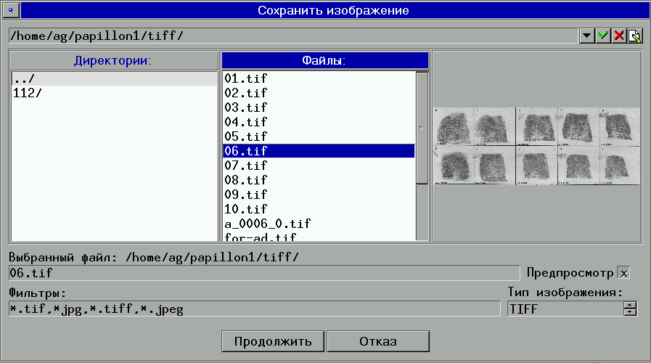The width and height of the screenshot is (651, 363).
Task: Click the Файлы column header
Action: point(324,61)
